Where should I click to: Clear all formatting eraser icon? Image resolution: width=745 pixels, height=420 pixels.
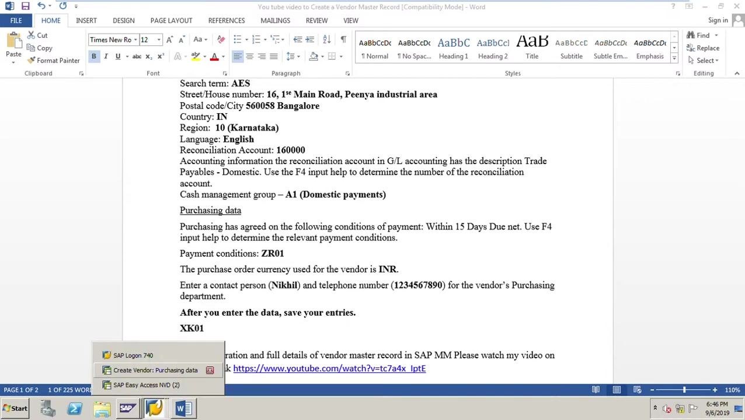(x=221, y=40)
